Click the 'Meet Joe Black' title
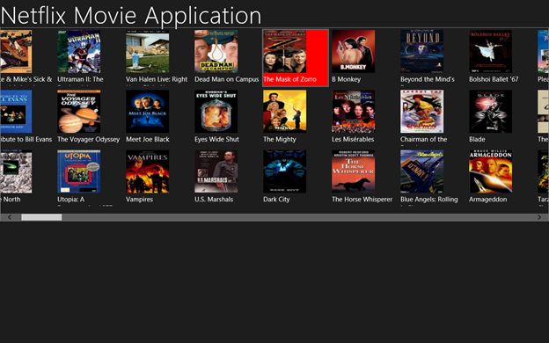The width and height of the screenshot is (549, 343). pyautogui.click(x=148, y=139)
